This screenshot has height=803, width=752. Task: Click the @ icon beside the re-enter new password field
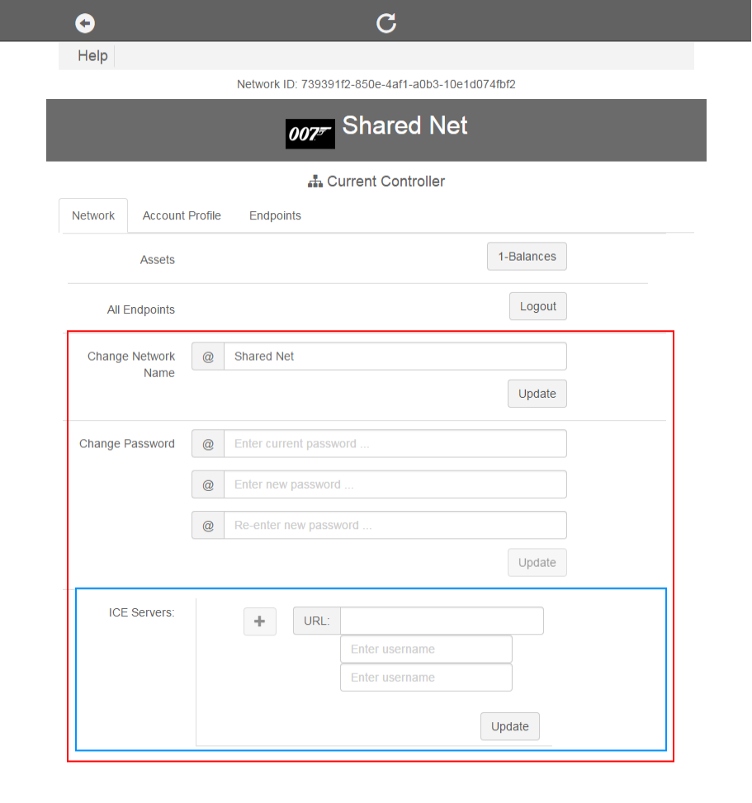(x=208, y=525)
